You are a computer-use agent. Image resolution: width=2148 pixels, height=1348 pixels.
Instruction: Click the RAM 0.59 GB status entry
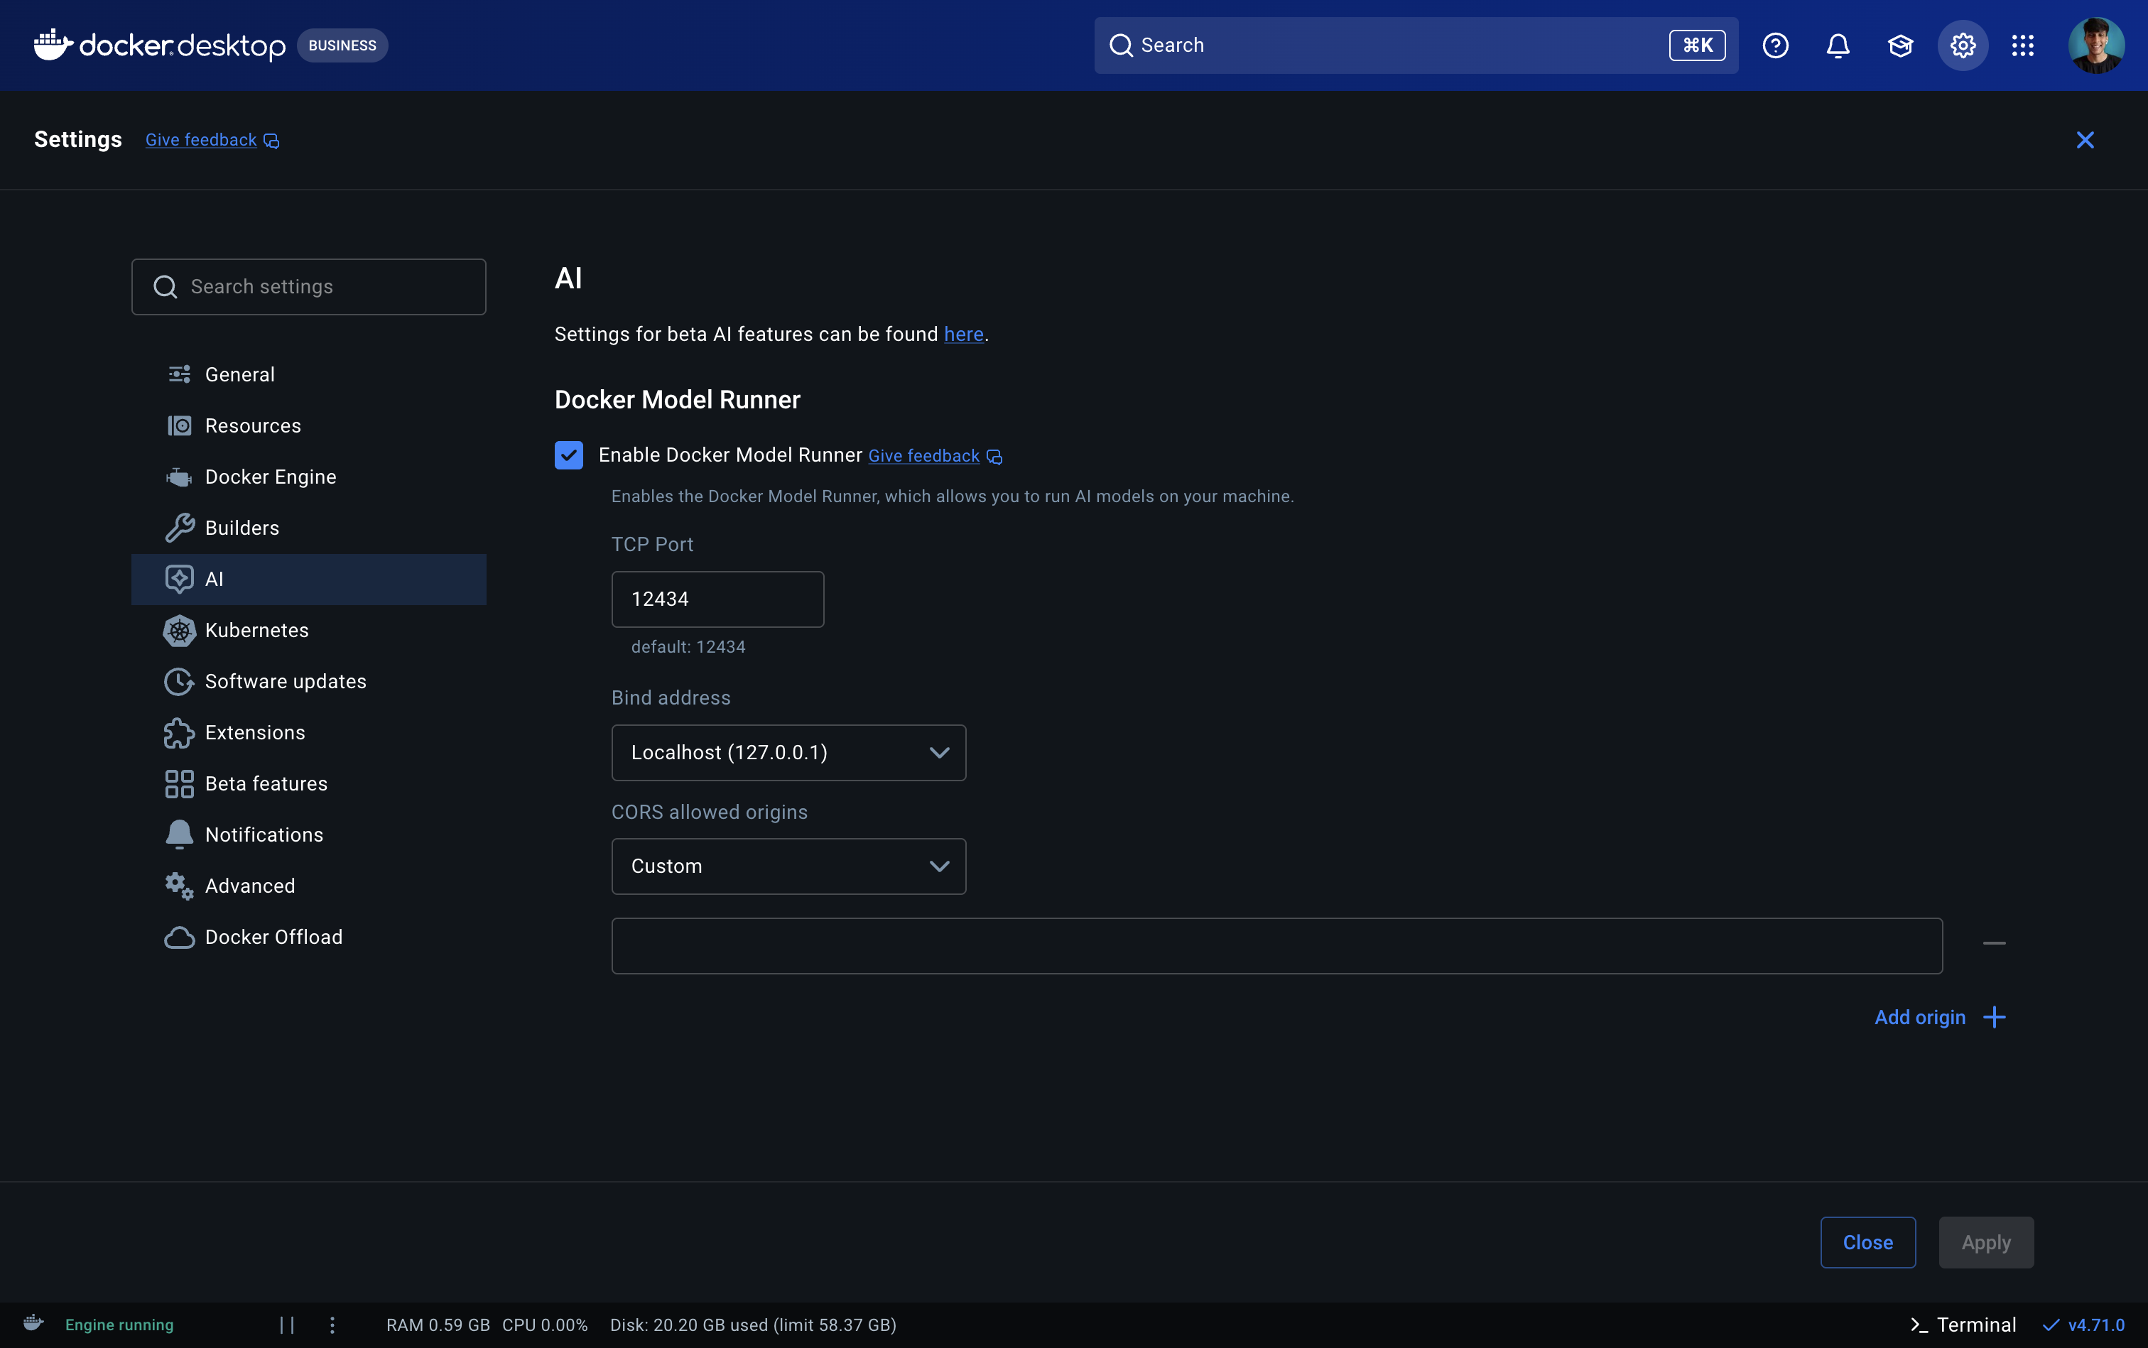pos(438,1325)
